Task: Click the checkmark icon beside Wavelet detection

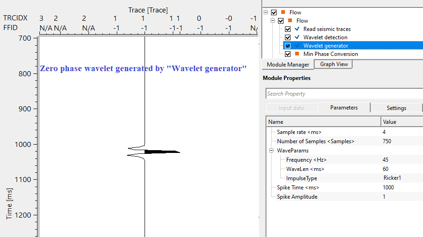Action: tap(297, 37)
